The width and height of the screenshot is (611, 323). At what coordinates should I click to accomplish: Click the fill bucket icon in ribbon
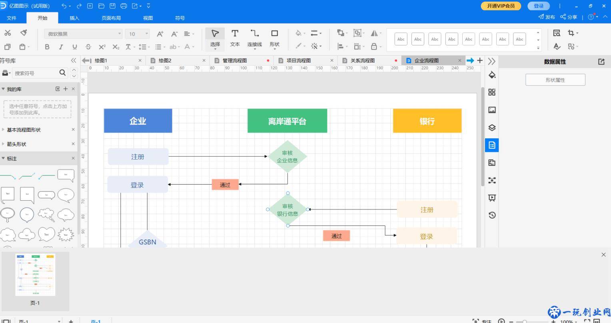coord(298,33)
